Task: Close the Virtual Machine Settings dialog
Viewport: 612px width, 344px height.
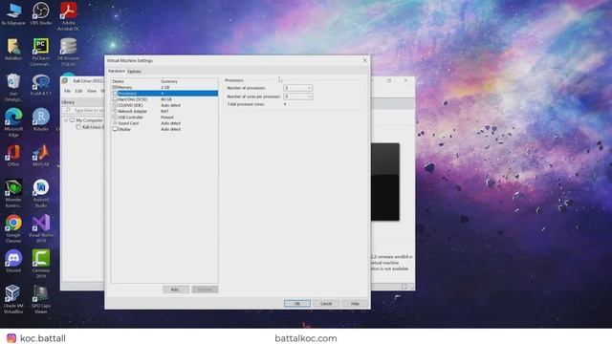Action: point(365,60)
